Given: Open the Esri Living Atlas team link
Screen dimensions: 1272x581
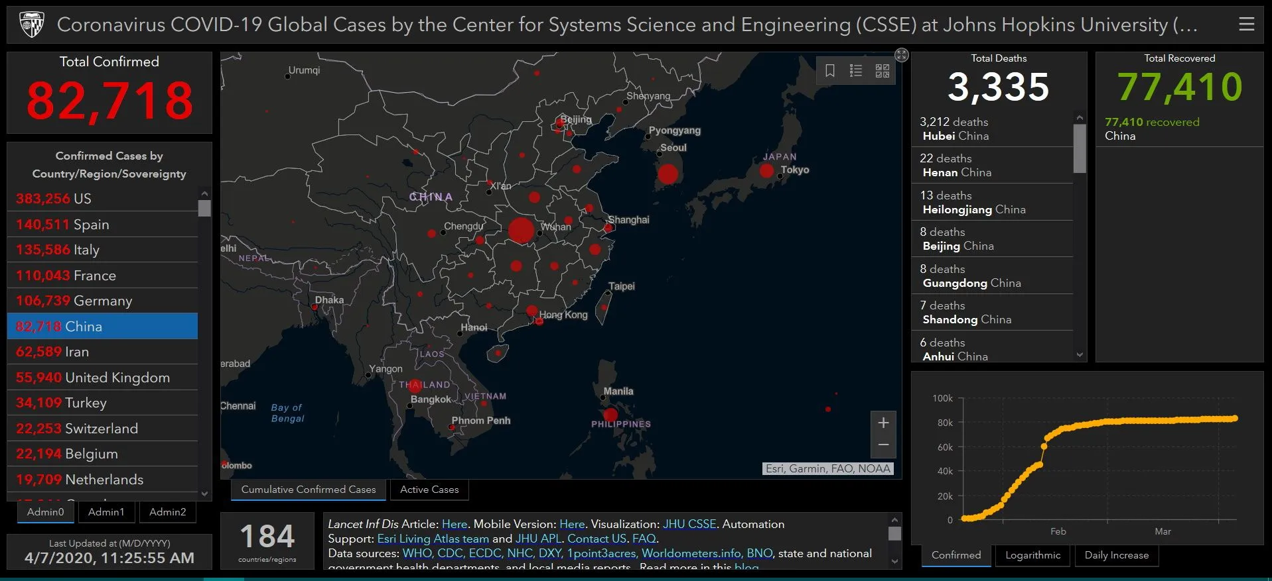Looking at the screenshot, I should point(433,539).
